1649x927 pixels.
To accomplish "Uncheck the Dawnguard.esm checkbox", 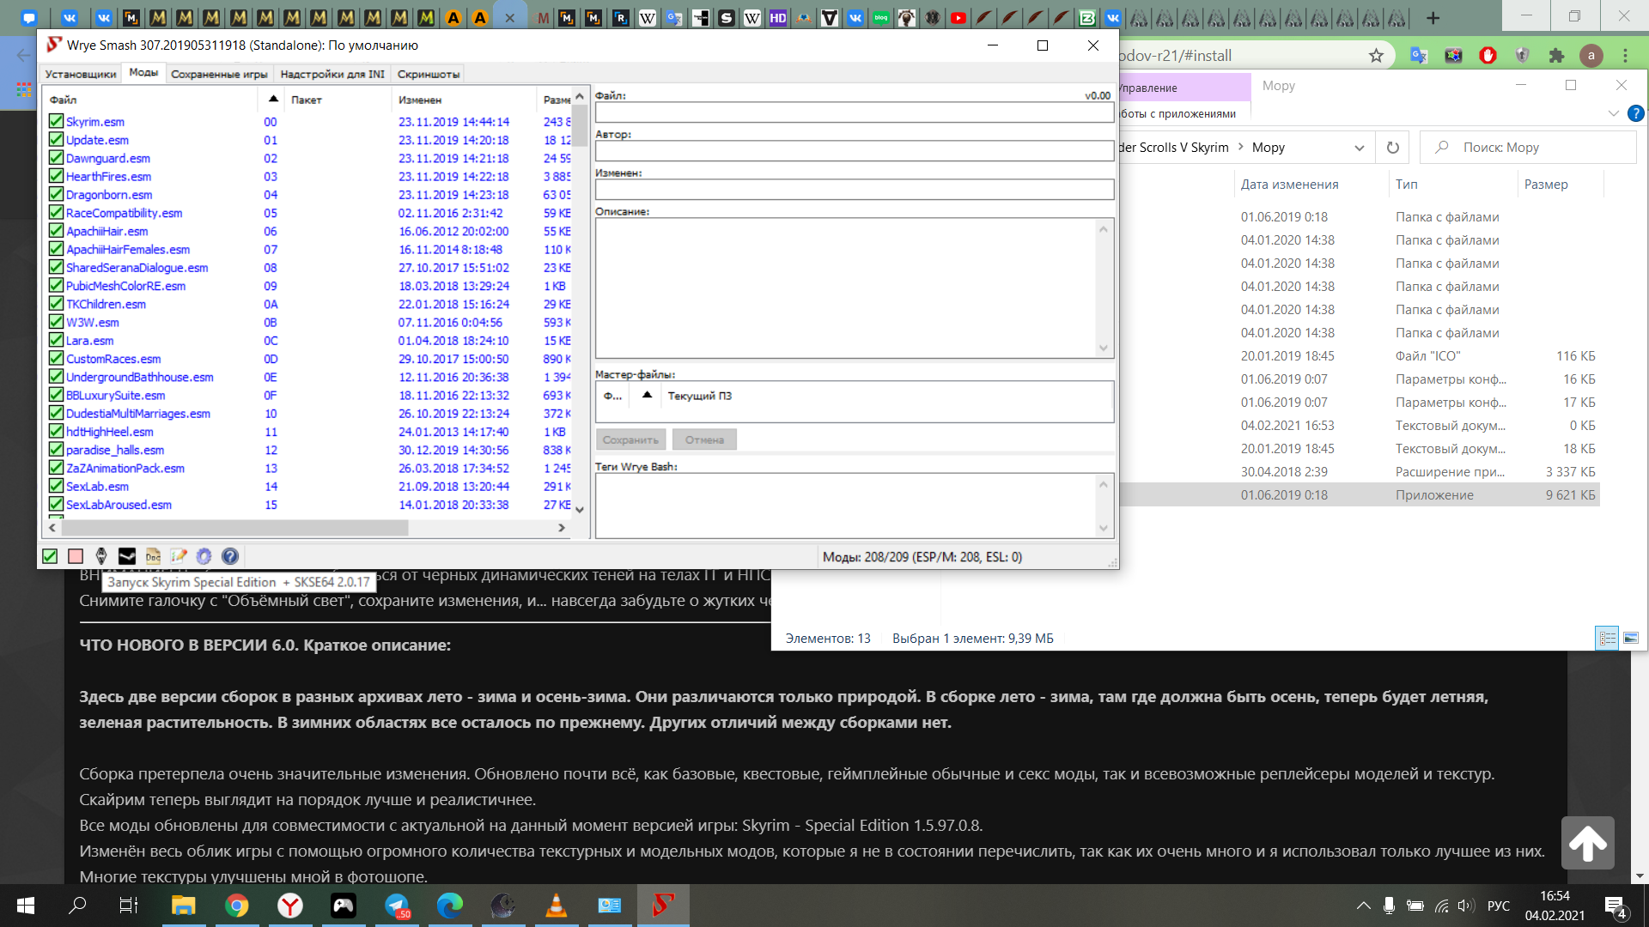I will coord(56,158).
